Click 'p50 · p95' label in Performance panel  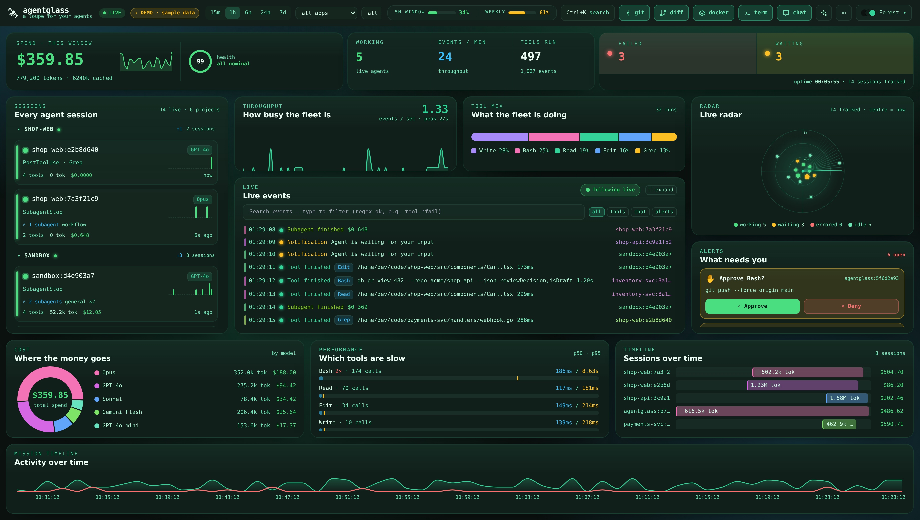click(587, 353)
